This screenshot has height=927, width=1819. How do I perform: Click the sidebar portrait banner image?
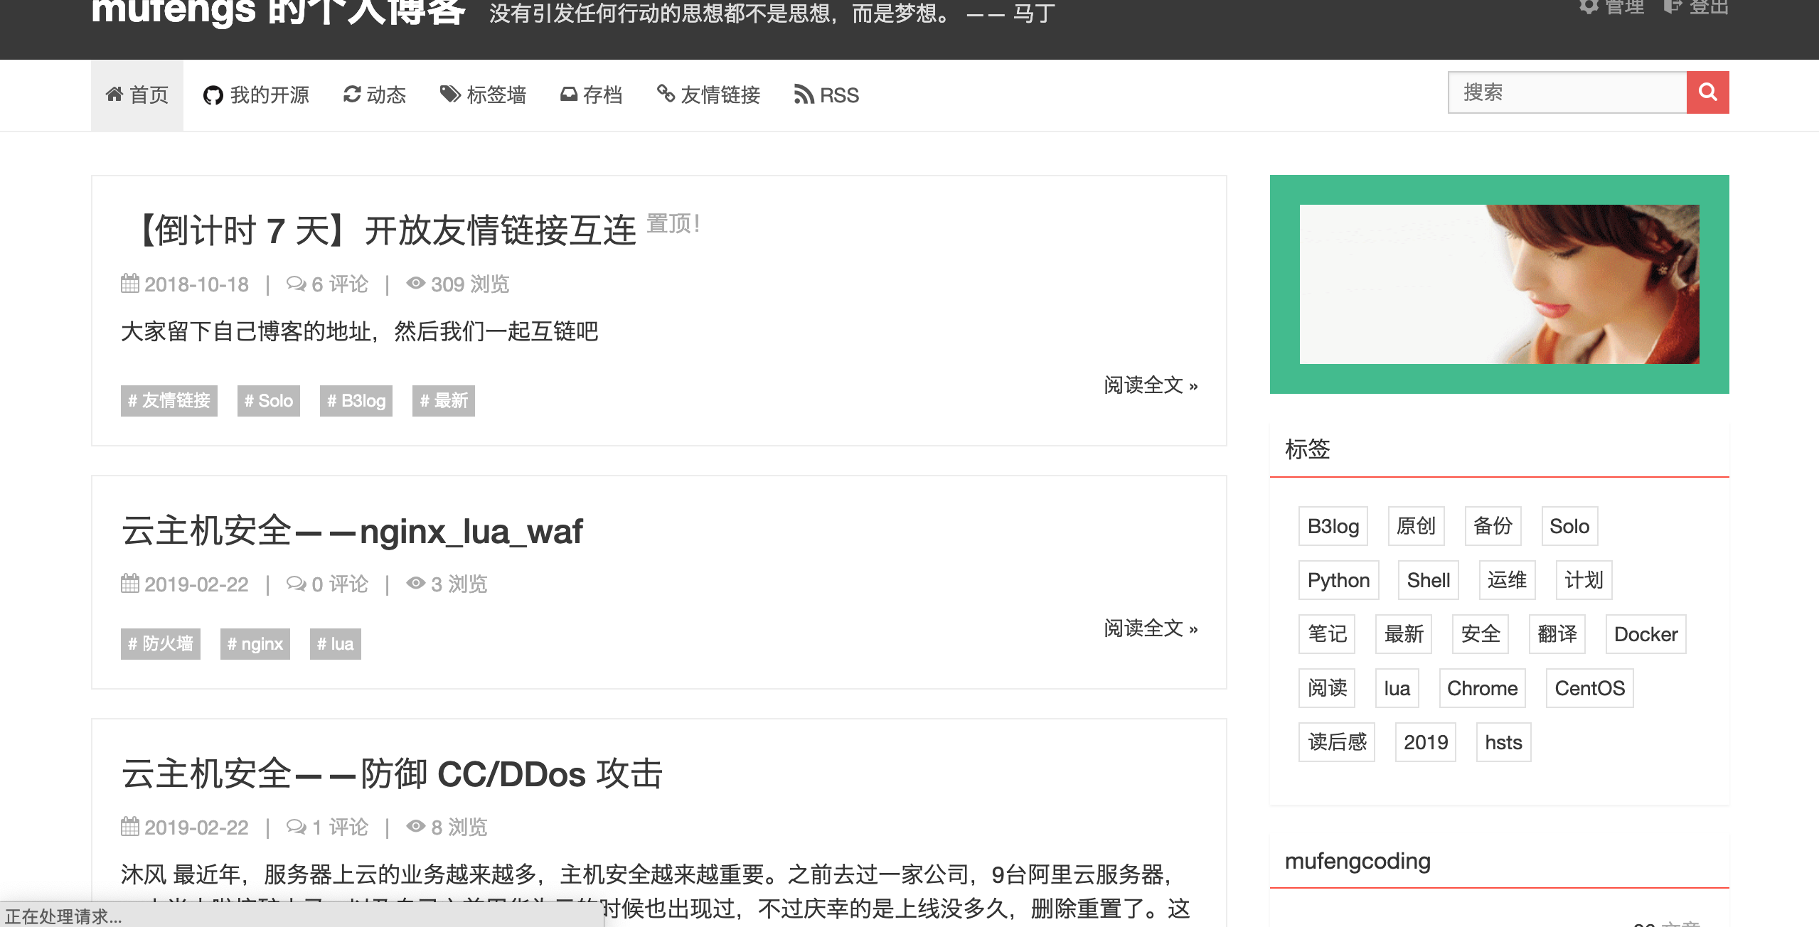point(1499,284)
